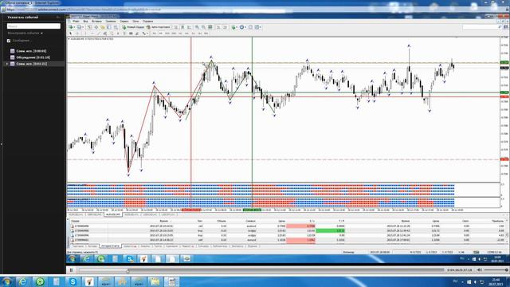Select the horizontal line tool
Screen dimensions: 510x287
point(92,33)
